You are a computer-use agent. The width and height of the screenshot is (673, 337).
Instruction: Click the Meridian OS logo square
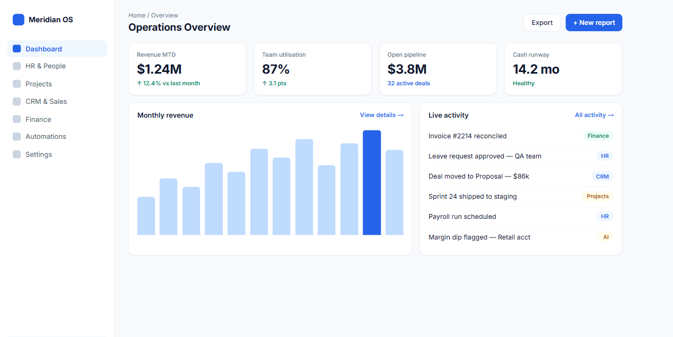tap(19, 20)
